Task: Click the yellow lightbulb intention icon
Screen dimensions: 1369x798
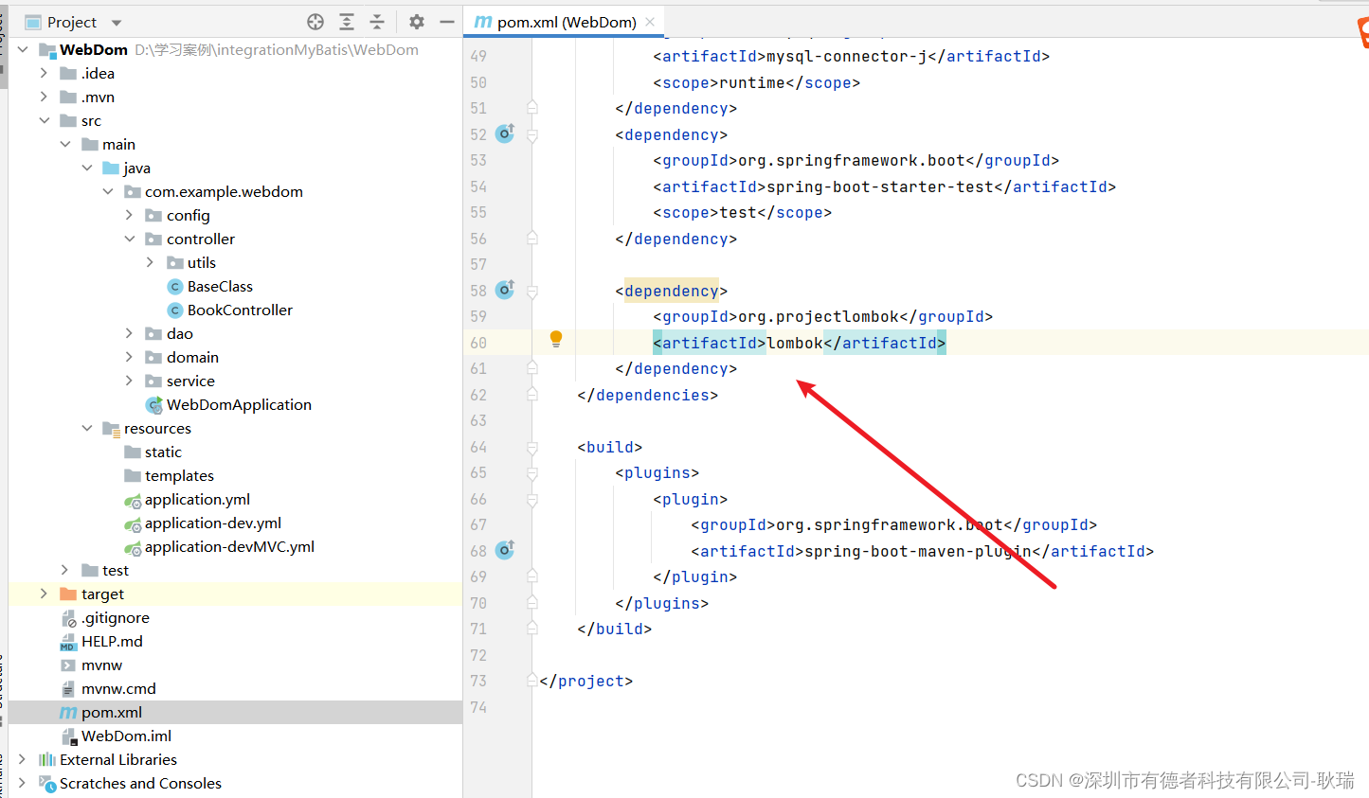Action: pos(556,339)
